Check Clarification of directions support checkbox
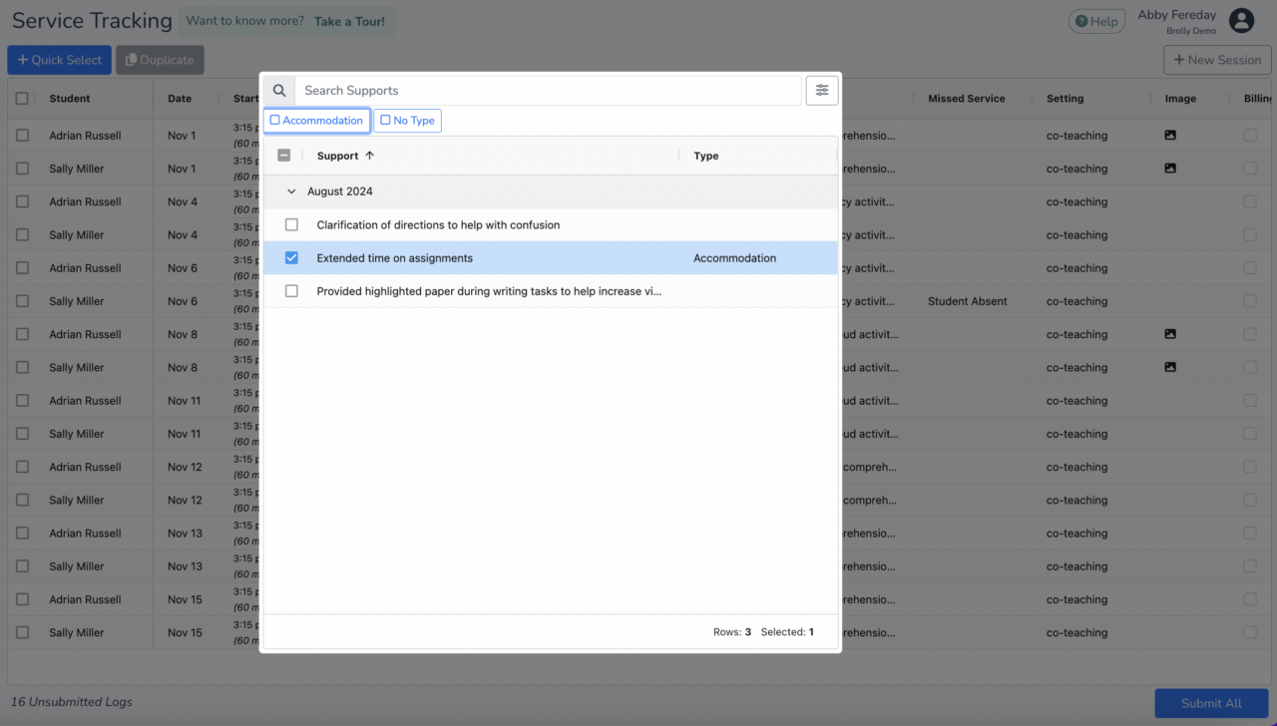The height and width of the screenshot is (726, 1277). [291, 225]
